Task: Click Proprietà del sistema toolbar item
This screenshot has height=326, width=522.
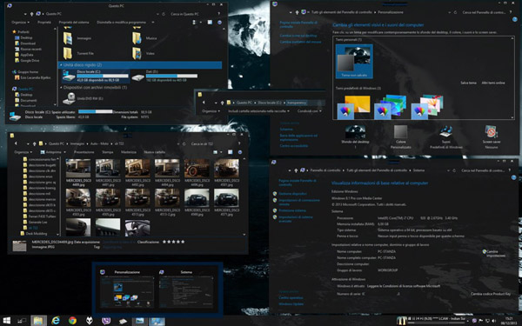Action: coord(74,23)
